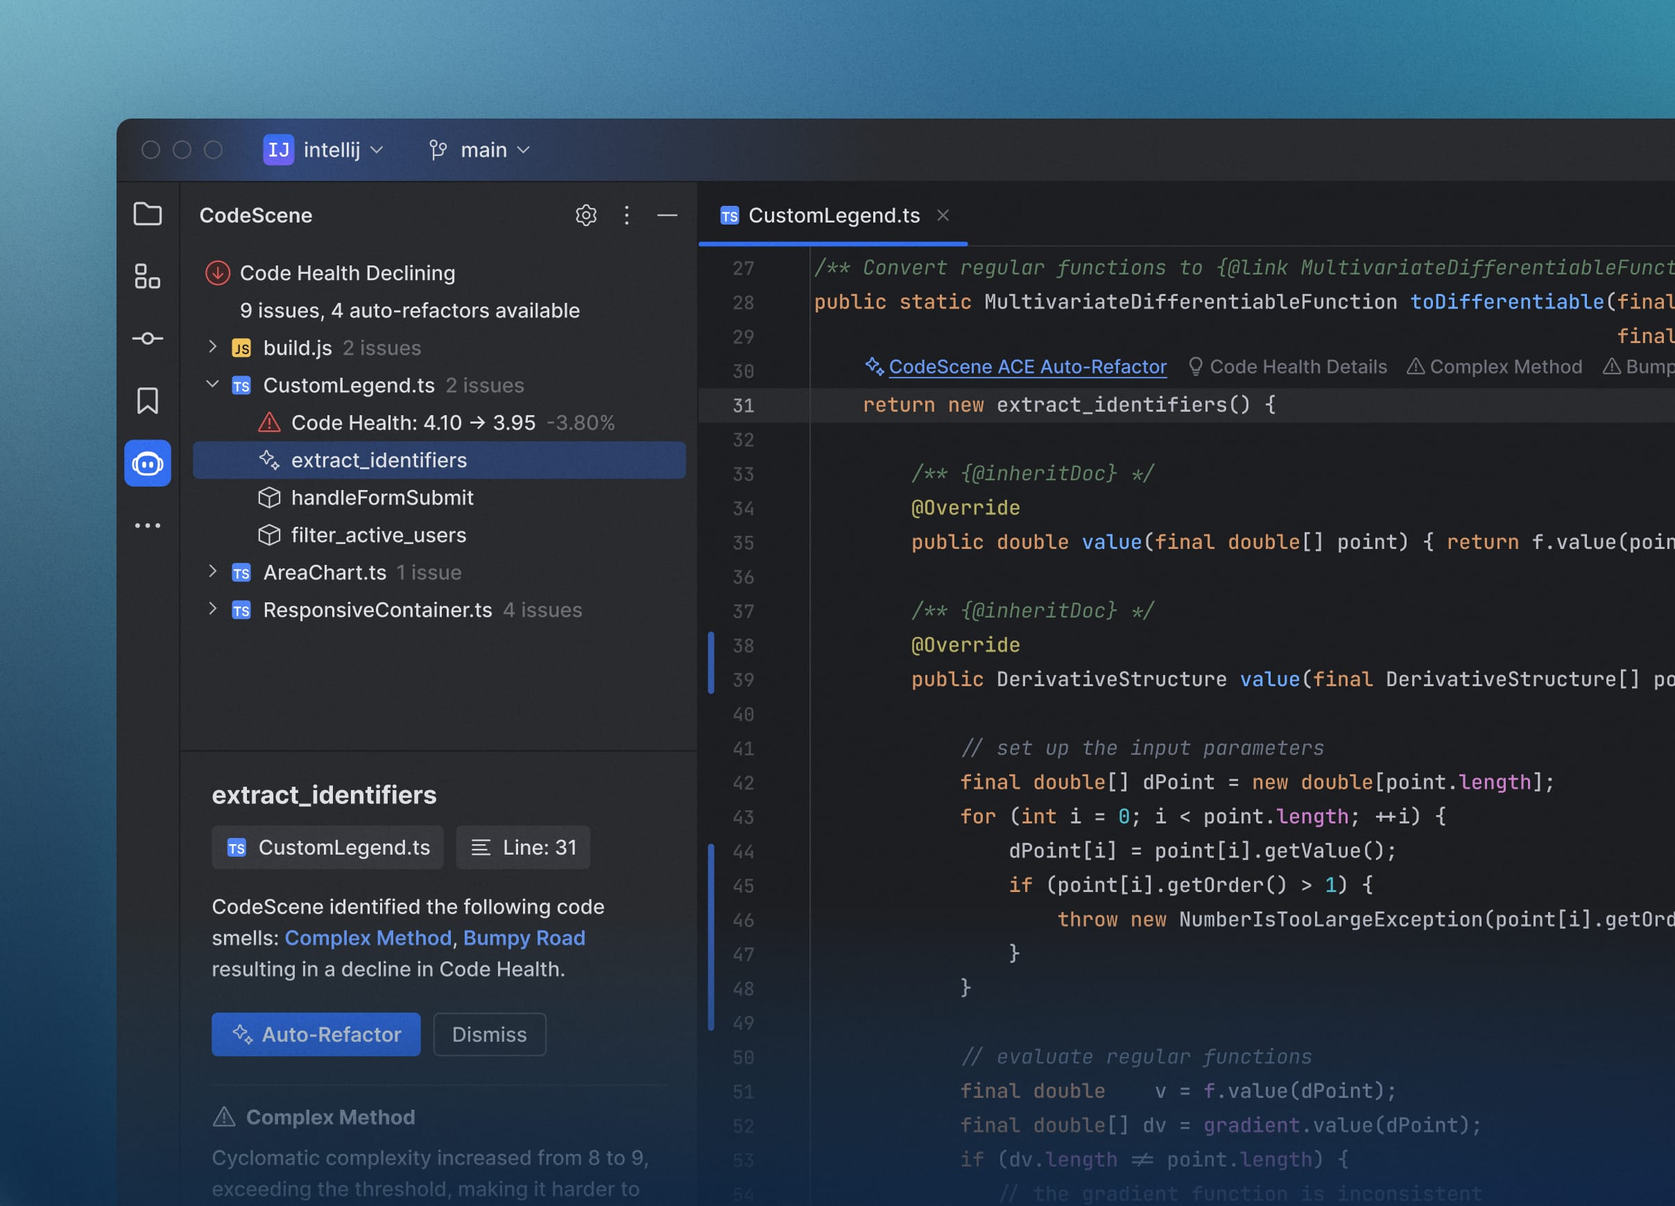1675x1206 pixels.
Task: Select the Code Health 4.10 → 3.95 row
Action: (x=440, y=423)
